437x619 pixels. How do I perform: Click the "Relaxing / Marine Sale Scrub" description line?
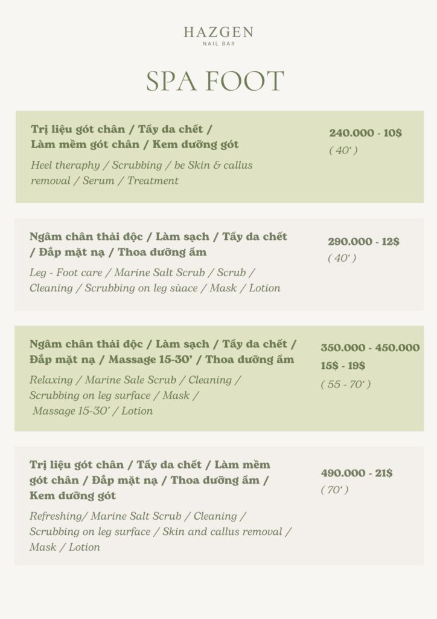tap(135, 380)
